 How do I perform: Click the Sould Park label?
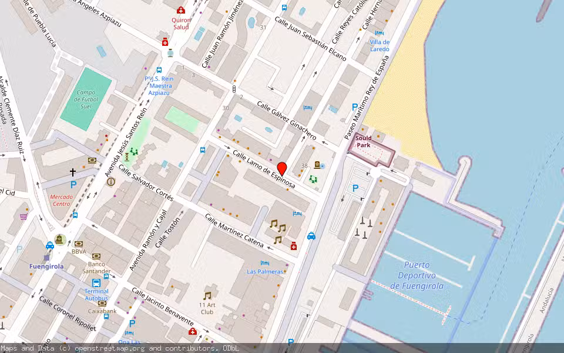pos(364,141)
